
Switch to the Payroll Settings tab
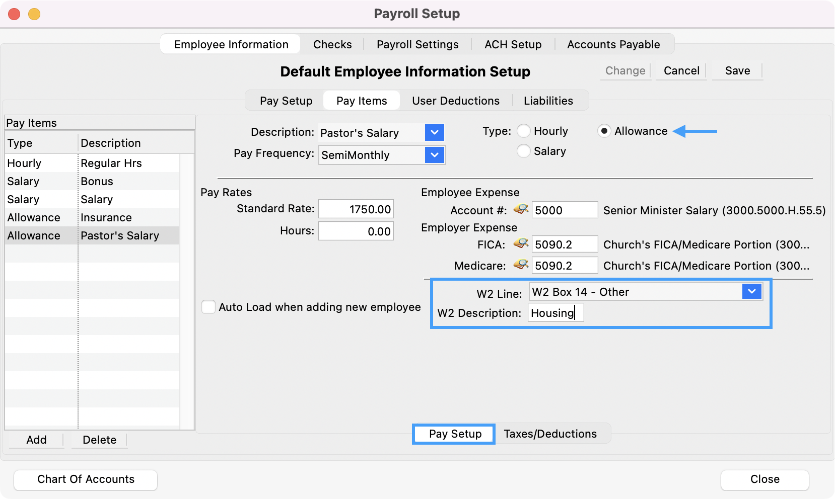click(x=417, y=44)
